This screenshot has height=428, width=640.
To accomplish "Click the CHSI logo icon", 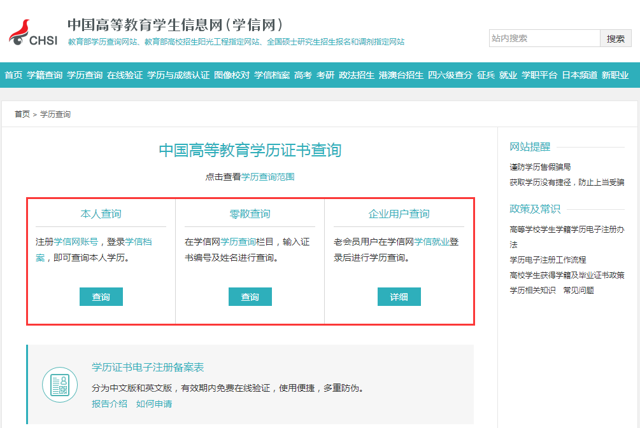I will (32, 33).
